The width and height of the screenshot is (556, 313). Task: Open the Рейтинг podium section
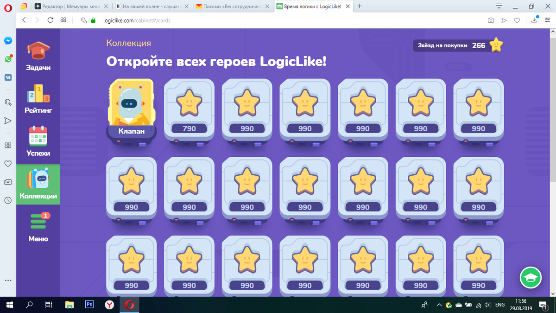click(38, 99)
